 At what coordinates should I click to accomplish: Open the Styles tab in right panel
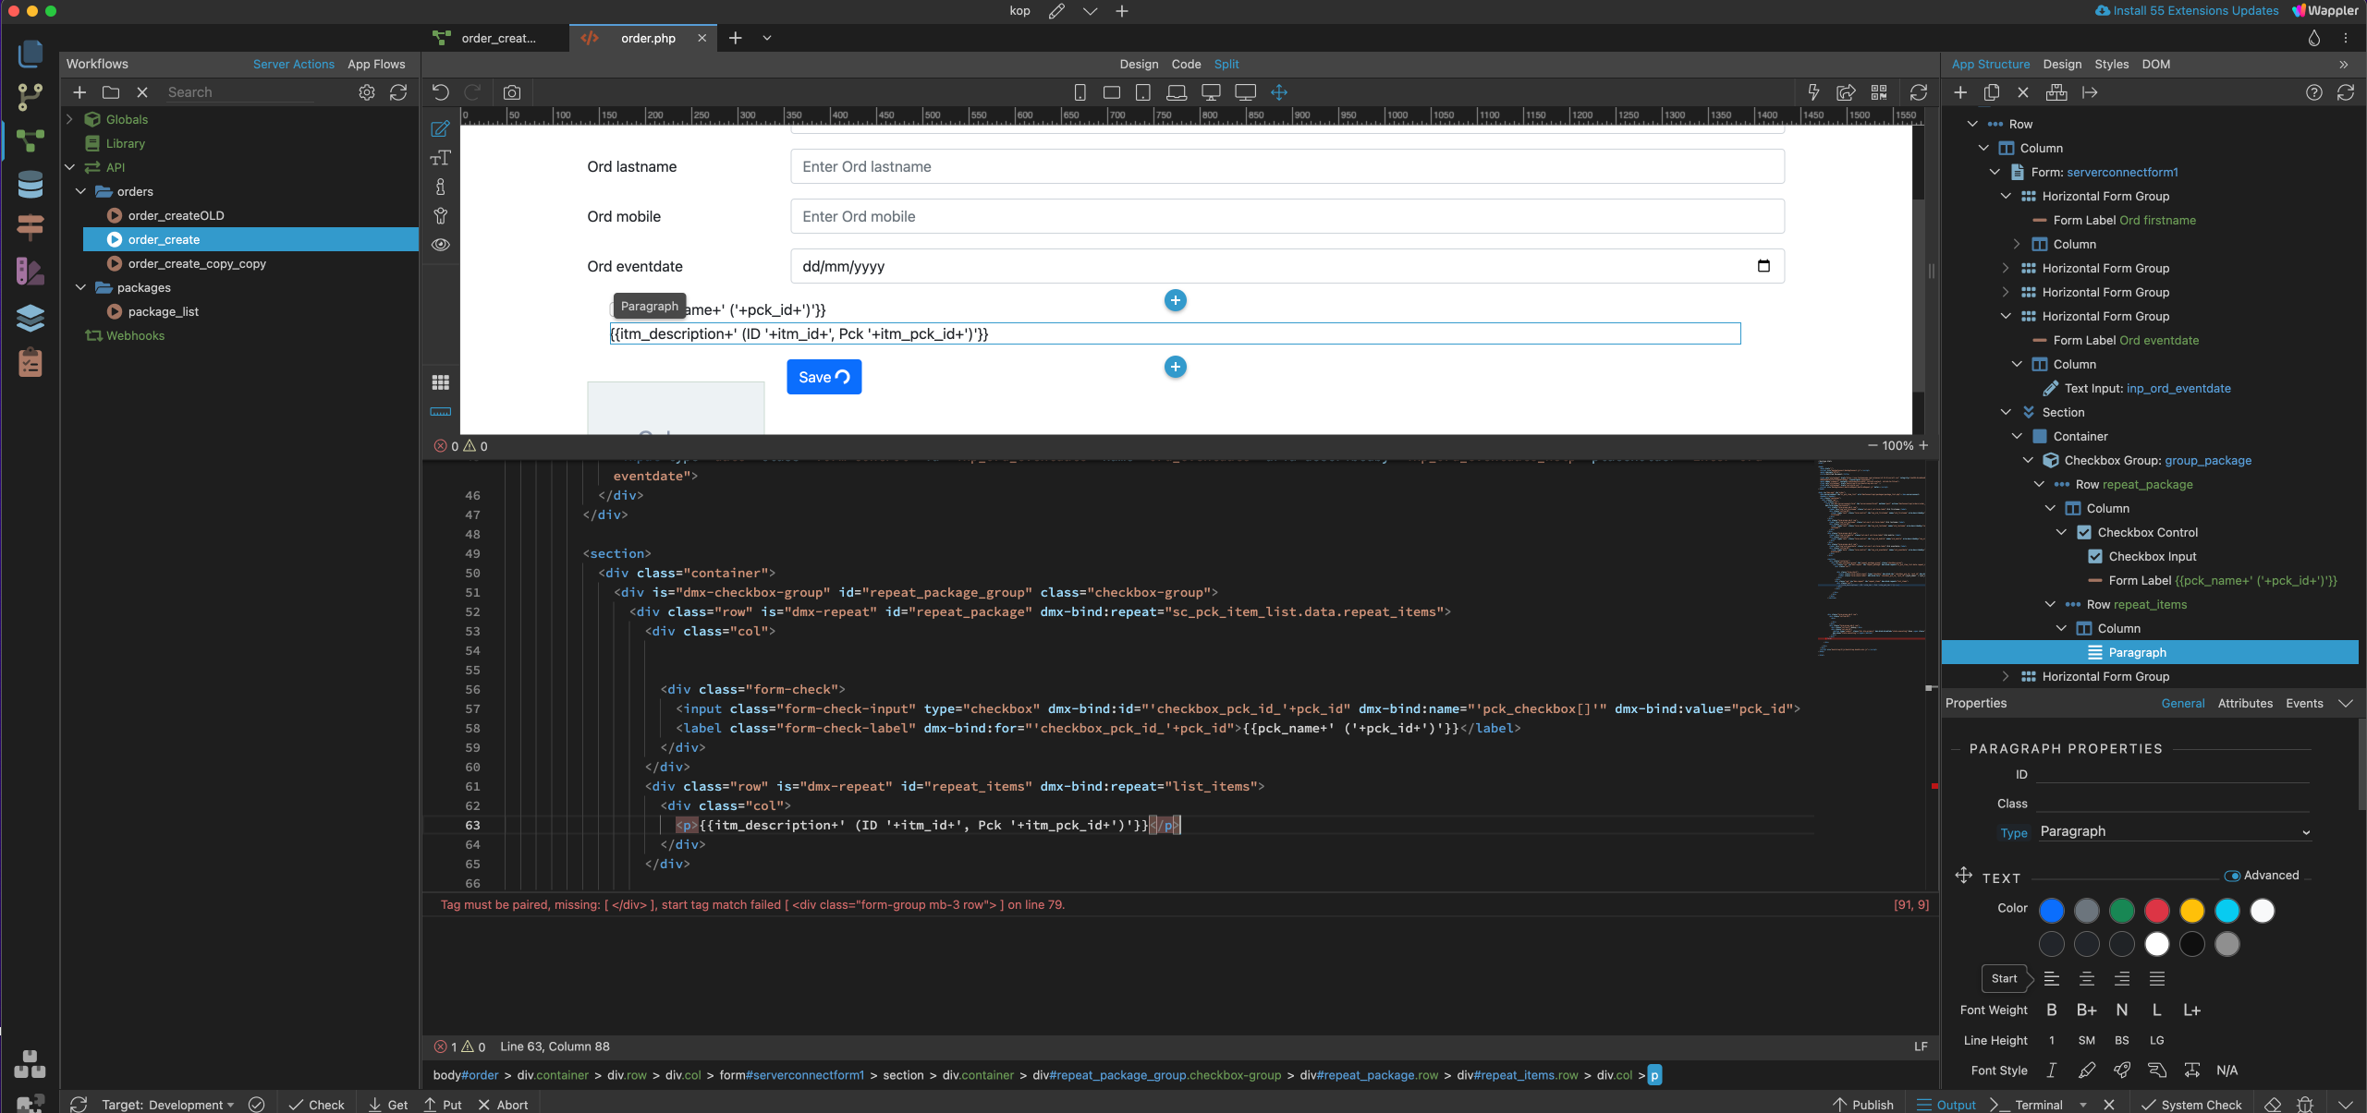2111,65
